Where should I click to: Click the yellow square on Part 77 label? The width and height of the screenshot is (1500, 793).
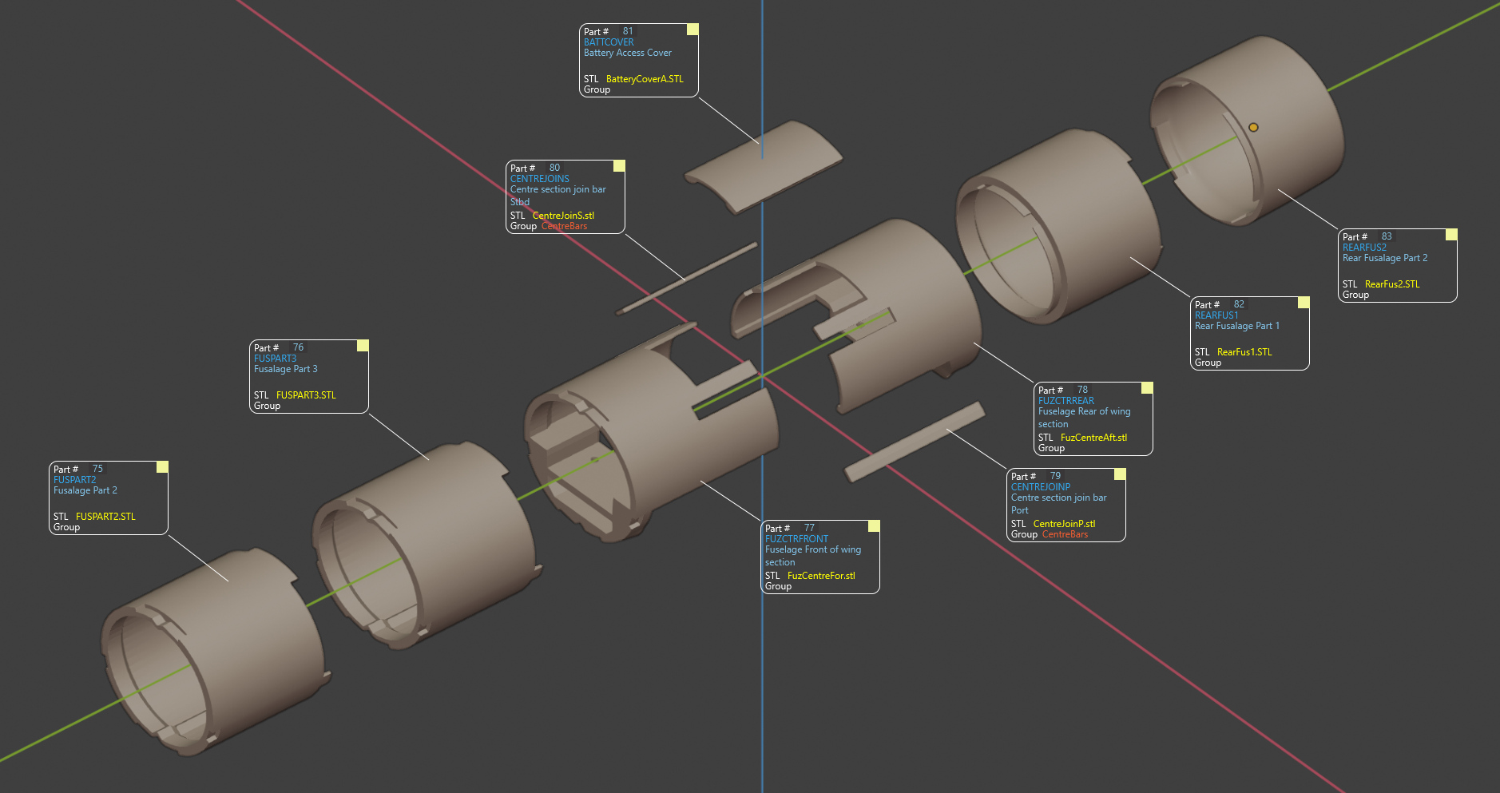[874, 526]
